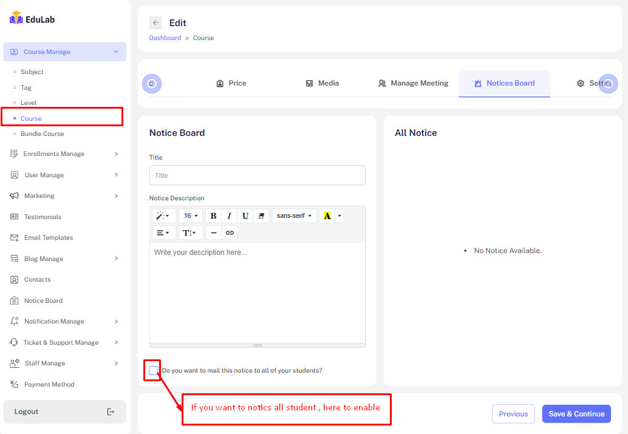Underline text in the notice description

pos(245,216)
